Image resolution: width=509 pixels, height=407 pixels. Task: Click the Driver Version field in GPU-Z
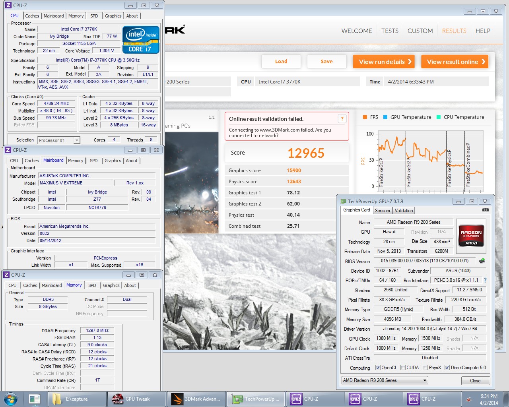tap(430, 329)
